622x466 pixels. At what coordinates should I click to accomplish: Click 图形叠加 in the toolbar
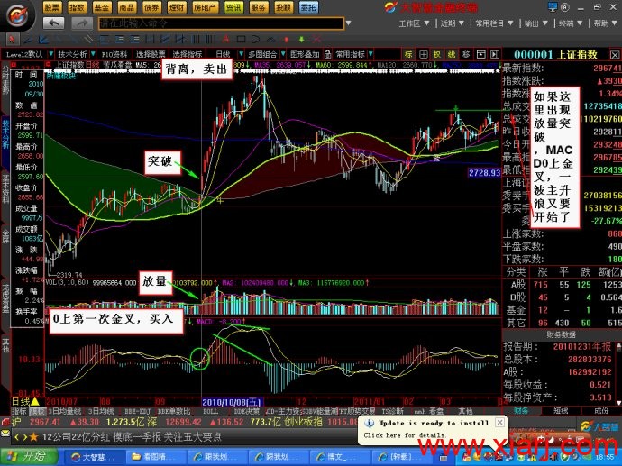click(305, 54)
